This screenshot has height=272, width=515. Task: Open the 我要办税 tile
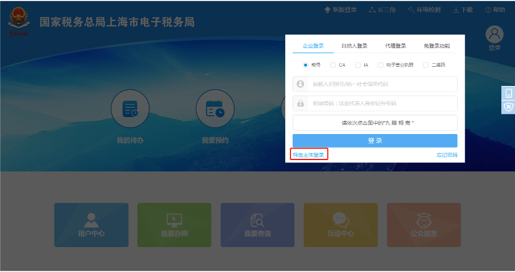click(x=174, y=225)
